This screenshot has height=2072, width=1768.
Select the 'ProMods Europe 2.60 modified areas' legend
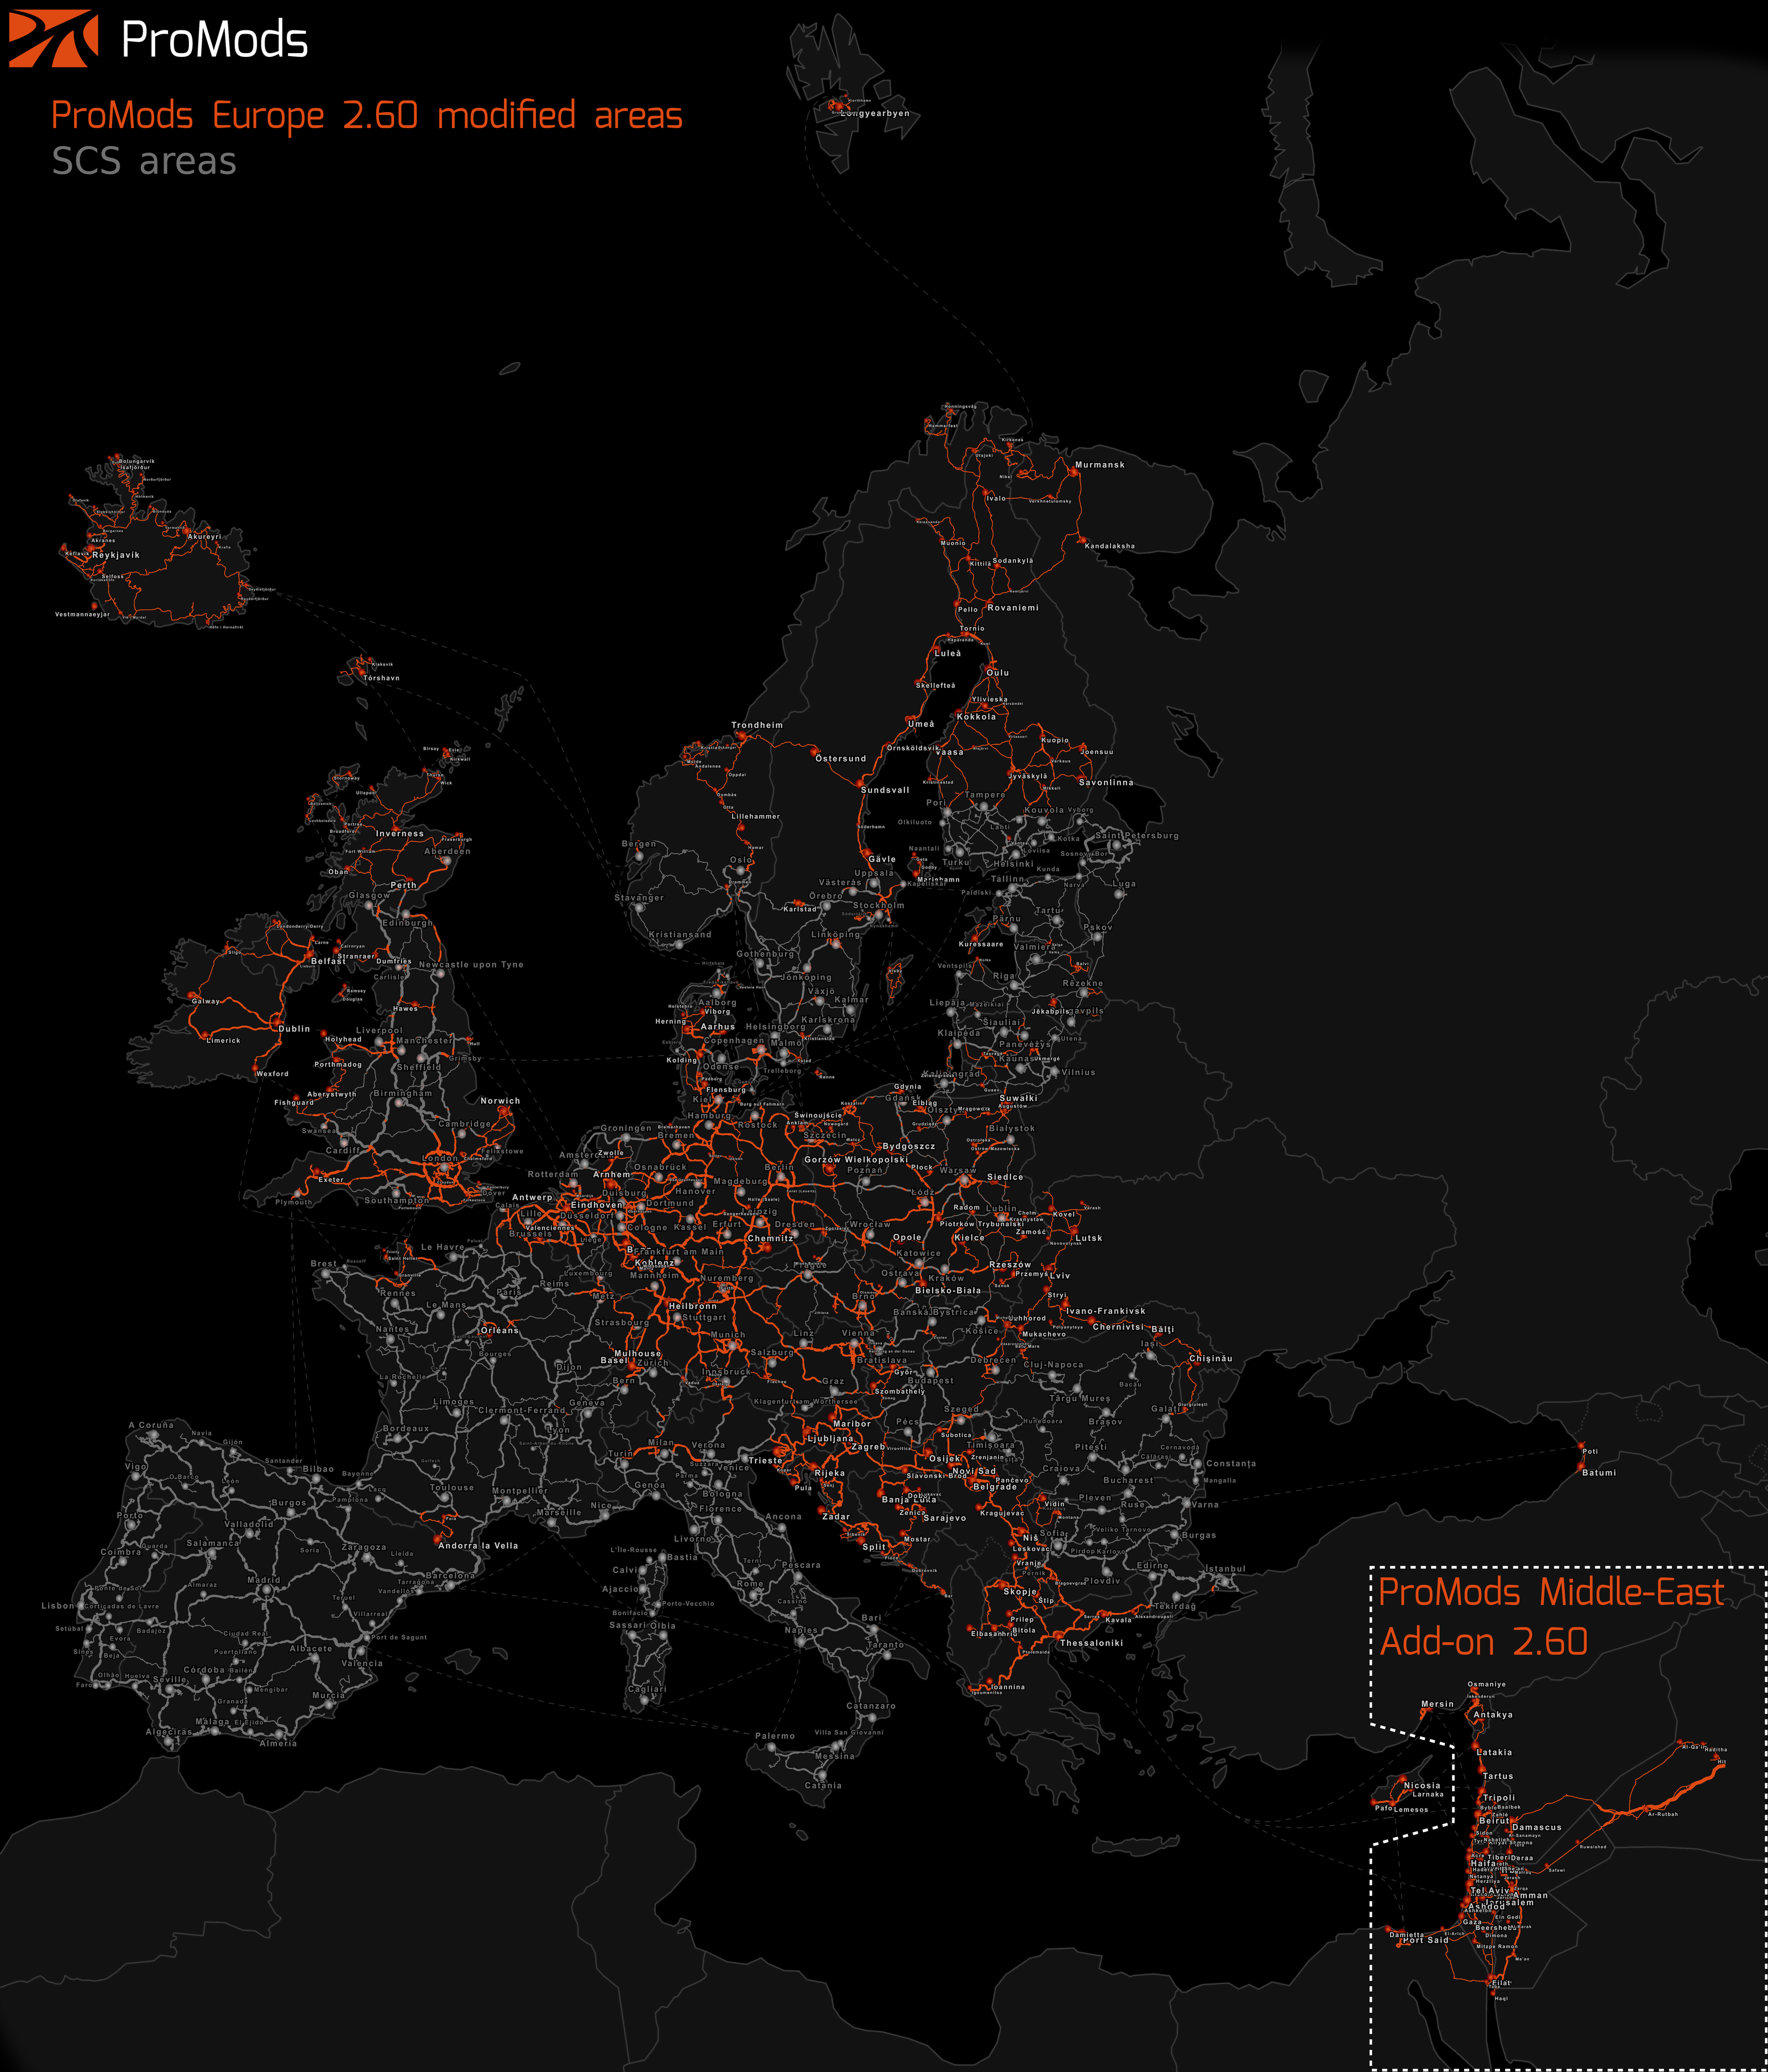click(x=367, y=116)
